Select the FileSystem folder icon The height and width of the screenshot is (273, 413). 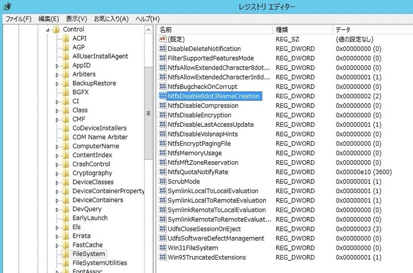pos(66,254)
